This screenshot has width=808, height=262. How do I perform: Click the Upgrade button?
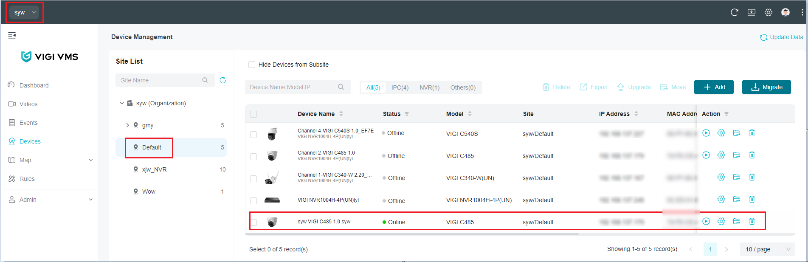[x=634, y=87]
